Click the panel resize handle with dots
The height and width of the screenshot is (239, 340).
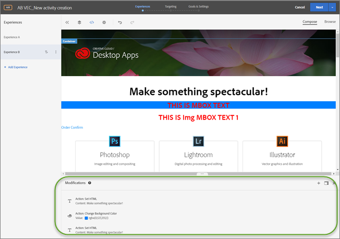[202, 174]
